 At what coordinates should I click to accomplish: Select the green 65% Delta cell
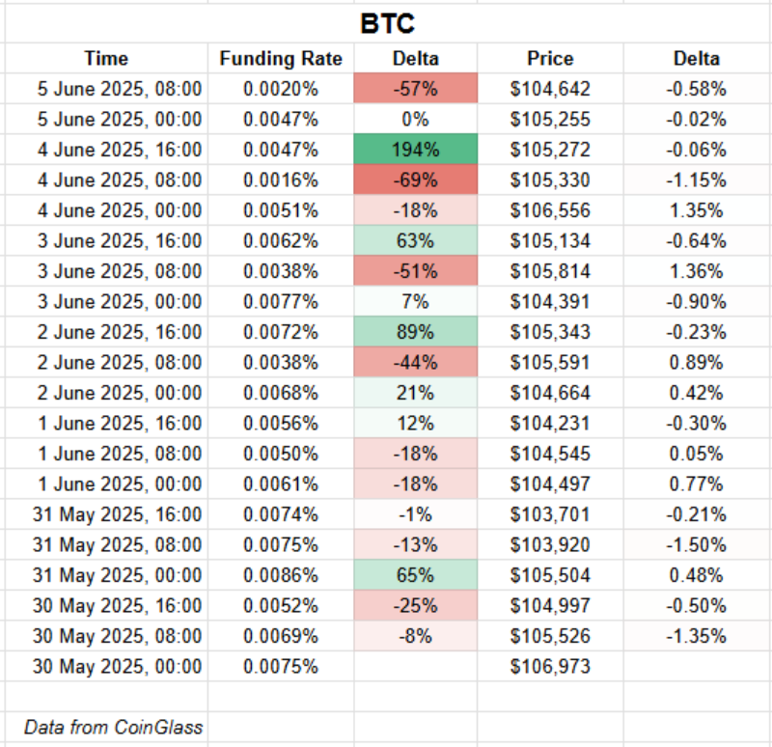coord(416,575)
